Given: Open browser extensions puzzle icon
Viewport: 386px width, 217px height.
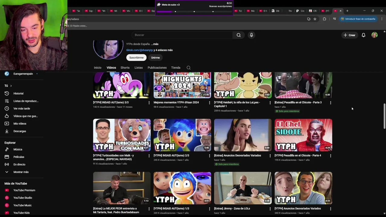Looking at the screenshot, I should click(x=324, y=19).
